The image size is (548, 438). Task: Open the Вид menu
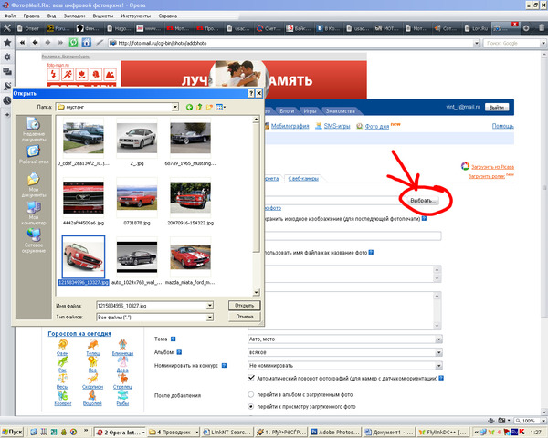[x=52, y=16]
